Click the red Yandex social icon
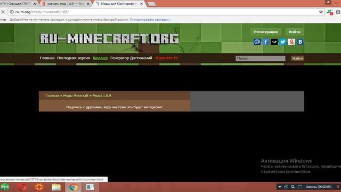The image size is (341, 192). pyautogui.click(x=291, y=42)
